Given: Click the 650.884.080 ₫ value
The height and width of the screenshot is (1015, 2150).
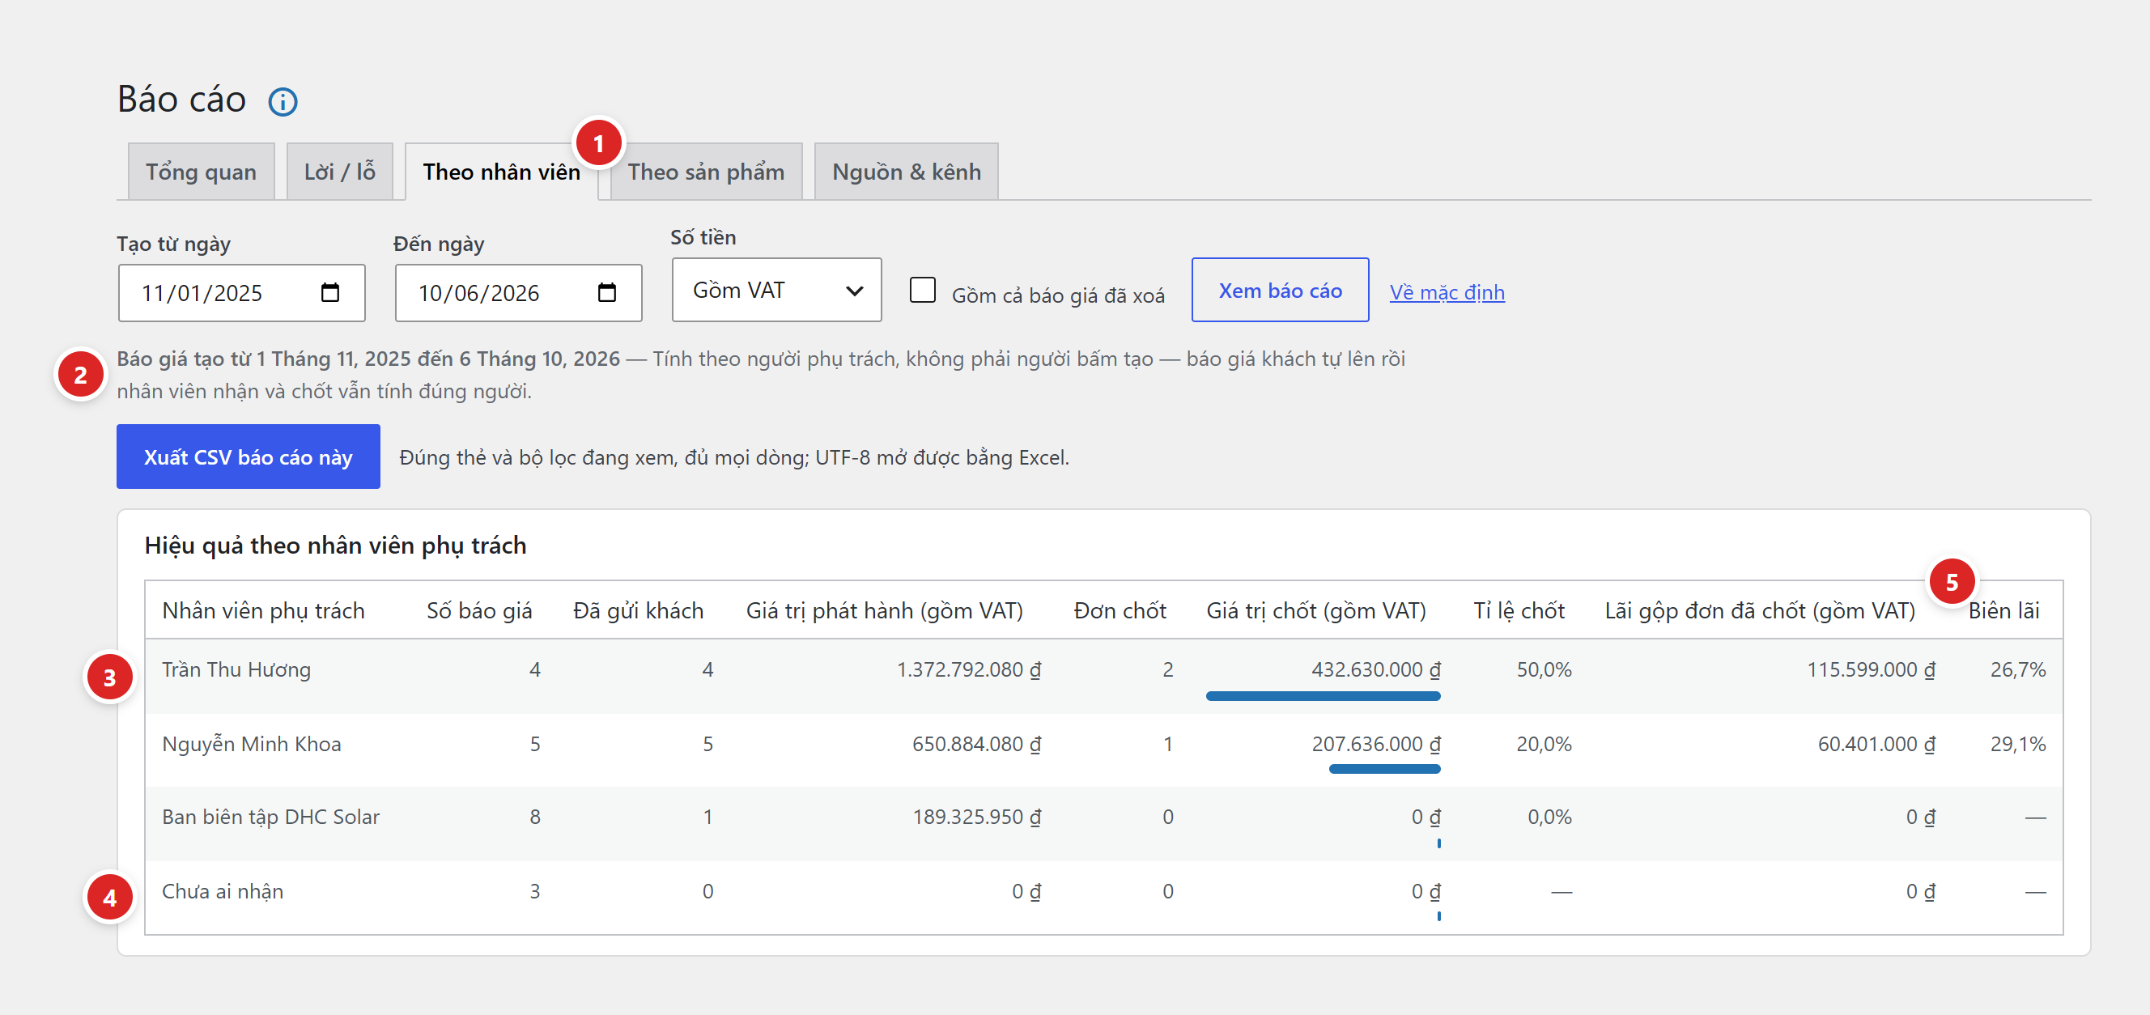Looking at the screenshot, I should [x=975, y=744].
